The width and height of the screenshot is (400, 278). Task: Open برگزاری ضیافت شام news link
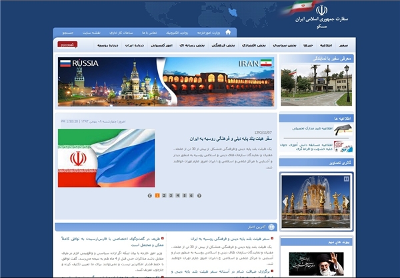pyautogui.click(x=221, y=273)
